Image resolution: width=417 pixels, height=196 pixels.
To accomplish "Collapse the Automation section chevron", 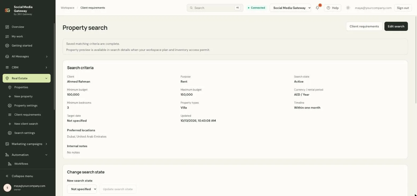I will pyautogui.click(x=46, y=155).
